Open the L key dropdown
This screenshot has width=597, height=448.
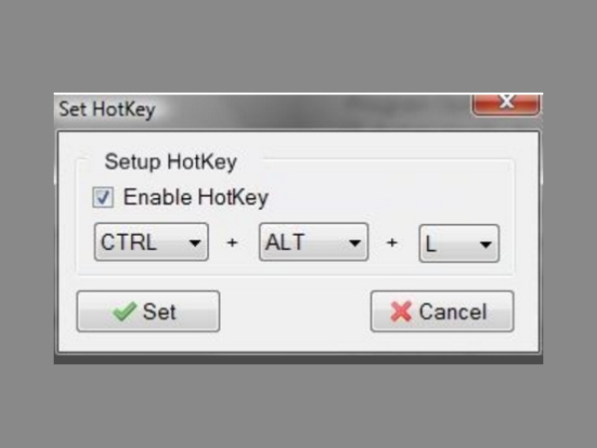tap(459, 243)
